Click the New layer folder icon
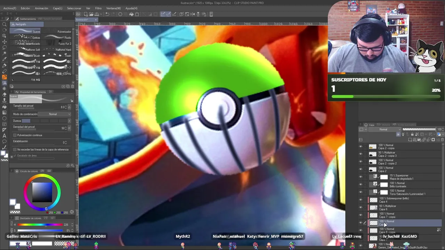The width and height of the screenshot is (445, 250). coord(420,140)
